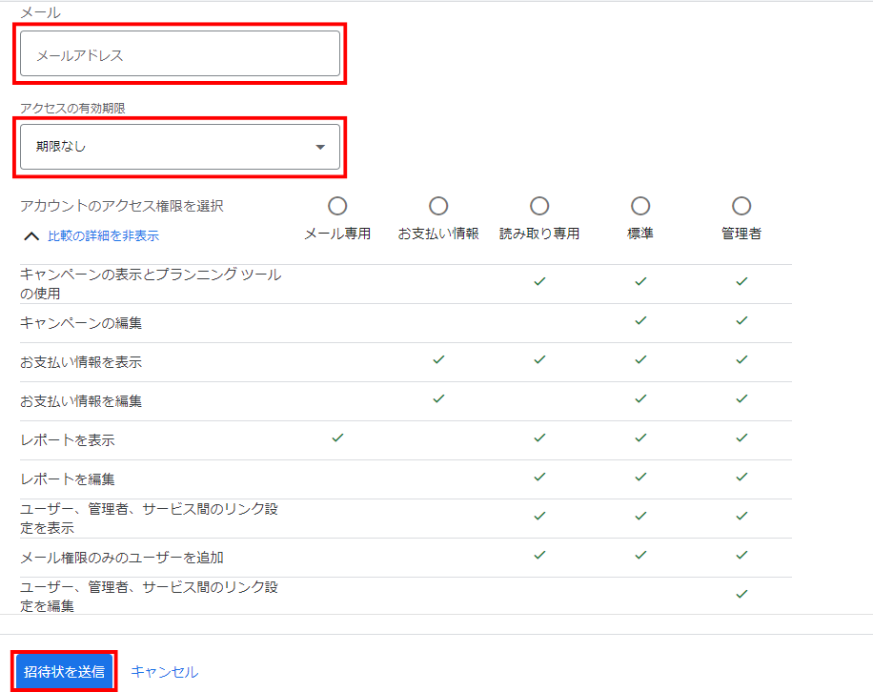Collapse details with the chevron beside 比較の詳細を非表示
This screenshot has height=692, width=873.
click(31, 236)
